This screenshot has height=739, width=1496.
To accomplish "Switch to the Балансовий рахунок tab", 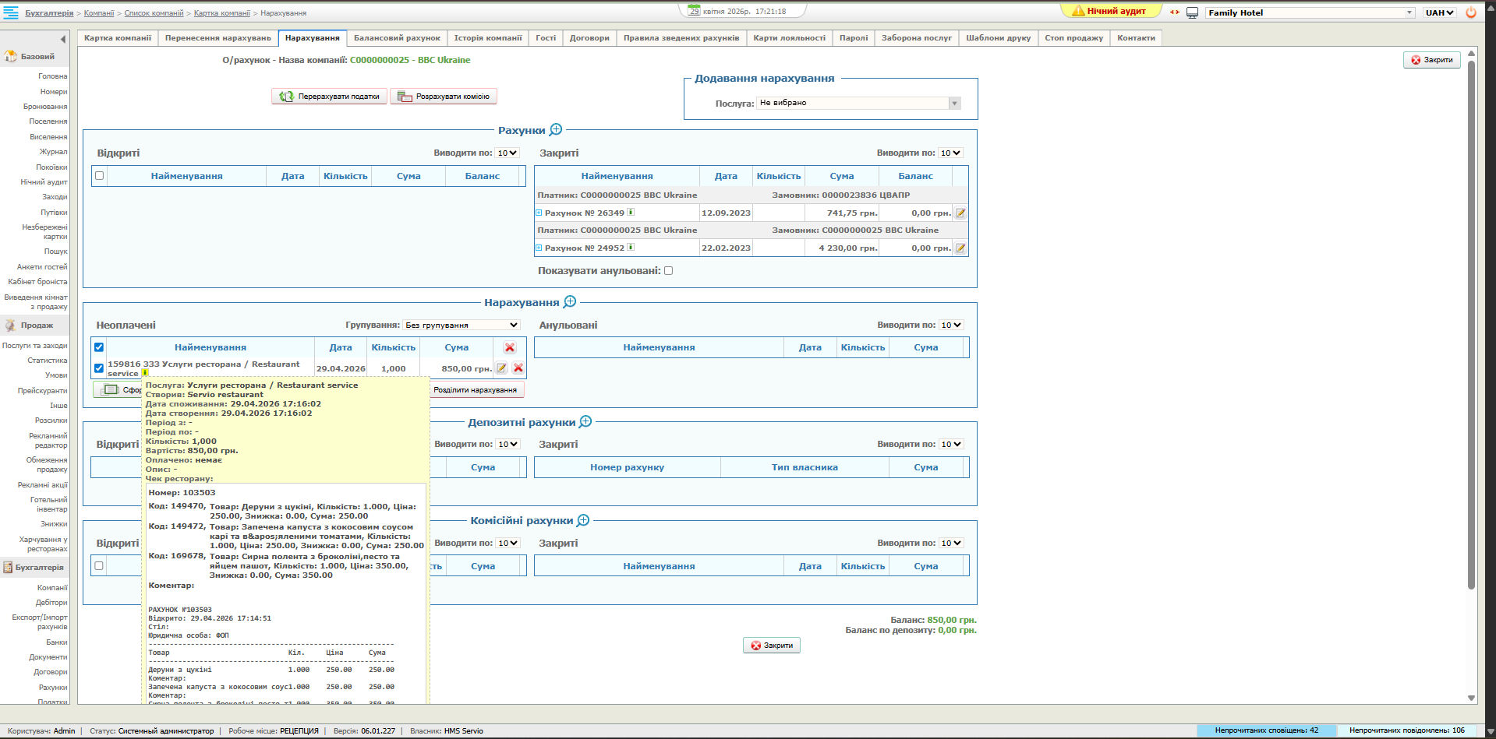I will 397,37.
